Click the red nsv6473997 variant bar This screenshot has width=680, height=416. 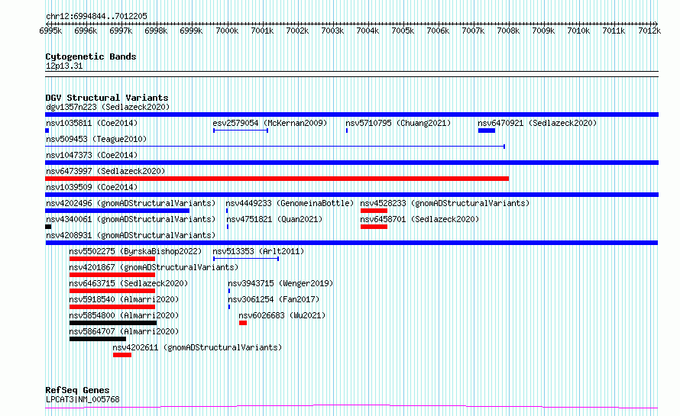277,179
